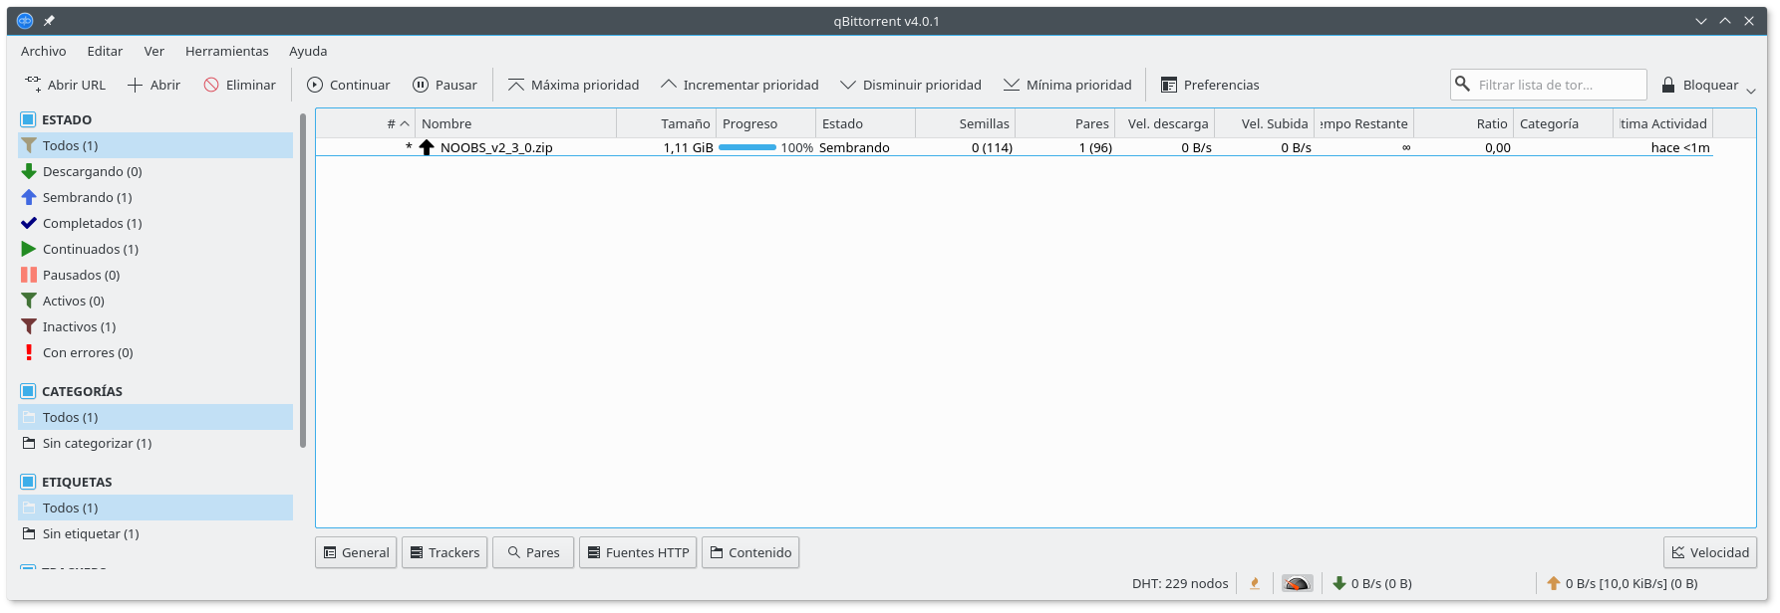Click Disminuir prioridad in the toolbar

(911, 85)
